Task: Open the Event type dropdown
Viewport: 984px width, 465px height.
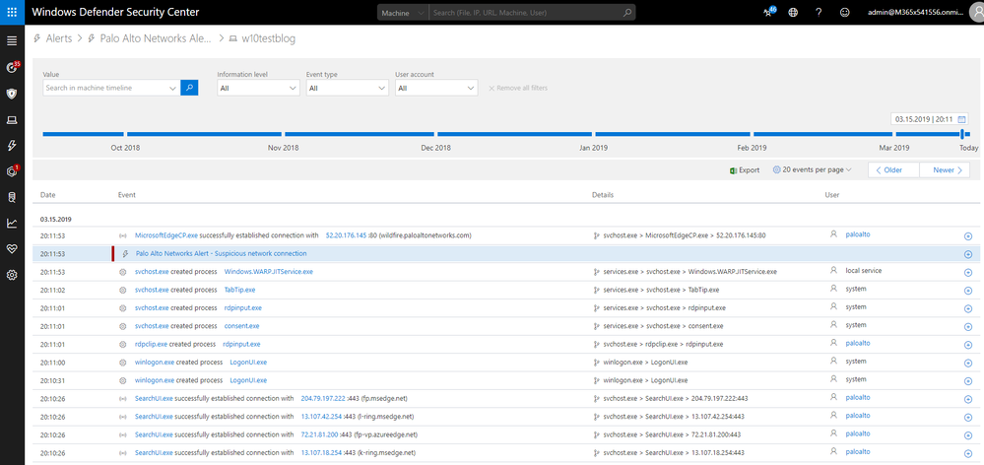Action: (x=348, y=88)
